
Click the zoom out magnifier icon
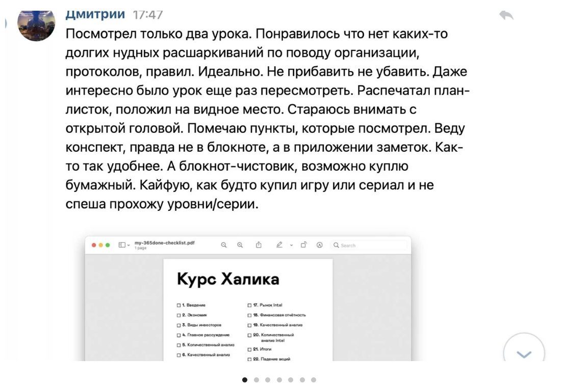(x=224, y=245)
